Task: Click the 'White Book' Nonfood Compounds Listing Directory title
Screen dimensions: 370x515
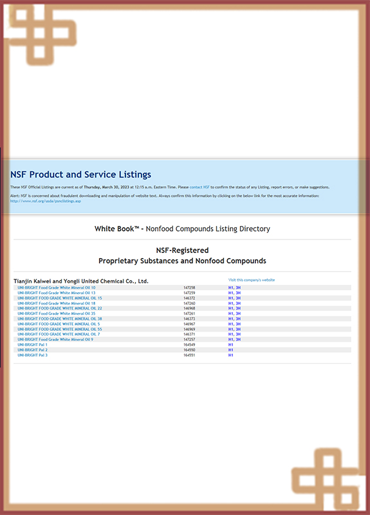Action: point(182,229)
